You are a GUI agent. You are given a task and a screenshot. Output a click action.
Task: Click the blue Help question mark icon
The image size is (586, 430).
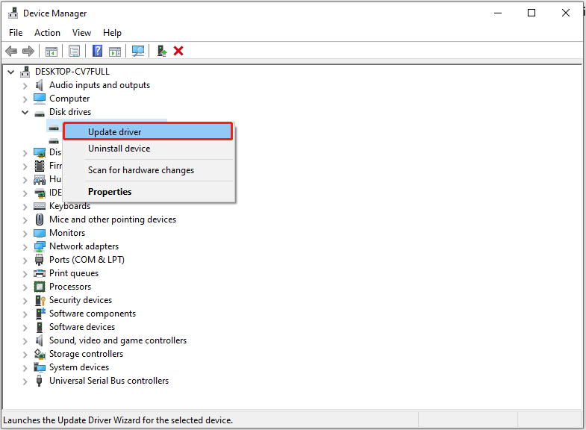click(97, 51)
